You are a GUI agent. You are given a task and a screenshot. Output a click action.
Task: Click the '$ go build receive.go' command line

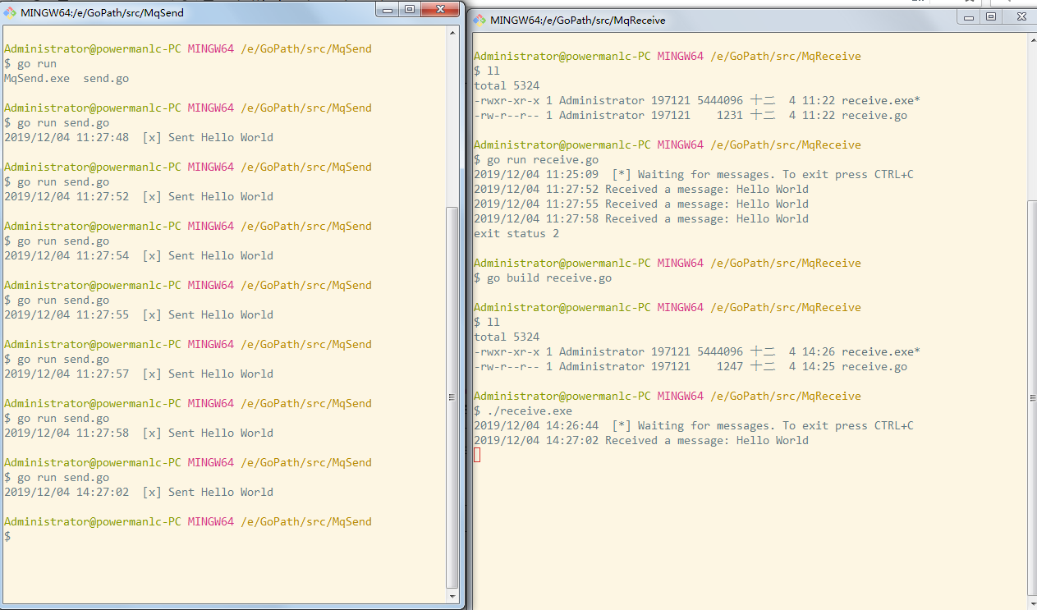[x=543, y=277]
